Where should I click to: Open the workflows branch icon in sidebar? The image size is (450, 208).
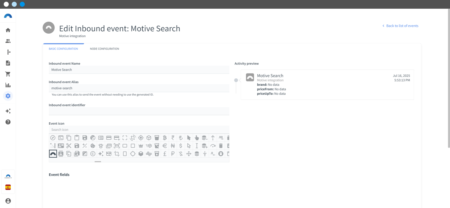pyautogui.click(x=8, y=52)
